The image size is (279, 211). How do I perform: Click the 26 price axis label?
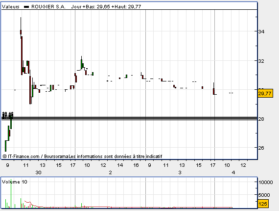tap(261, 148)
